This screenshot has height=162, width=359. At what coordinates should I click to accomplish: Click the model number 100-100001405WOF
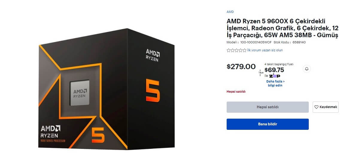point(255,42)
